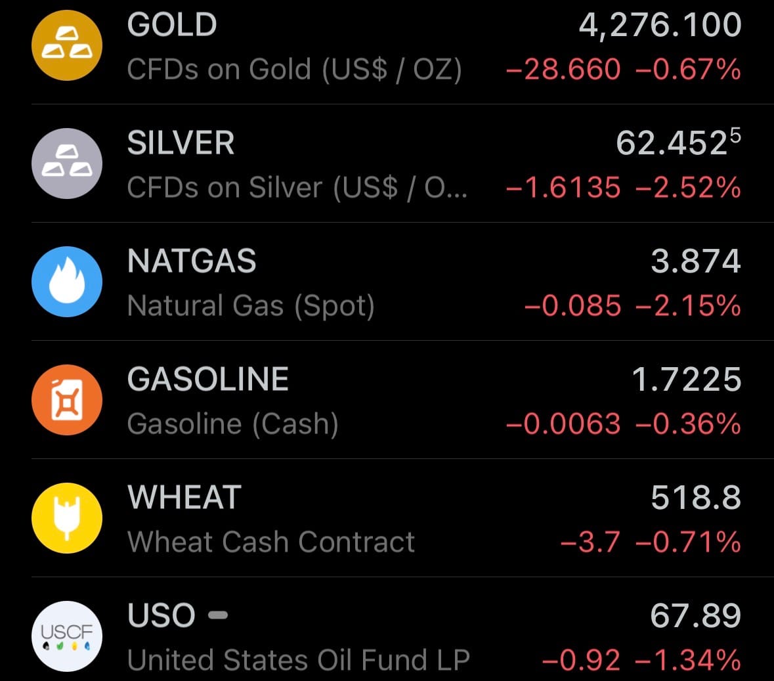The width and height of the screenshot is (774, 681).
Task: Click CFDs on Gold description text
Action: tap(294, 70)
